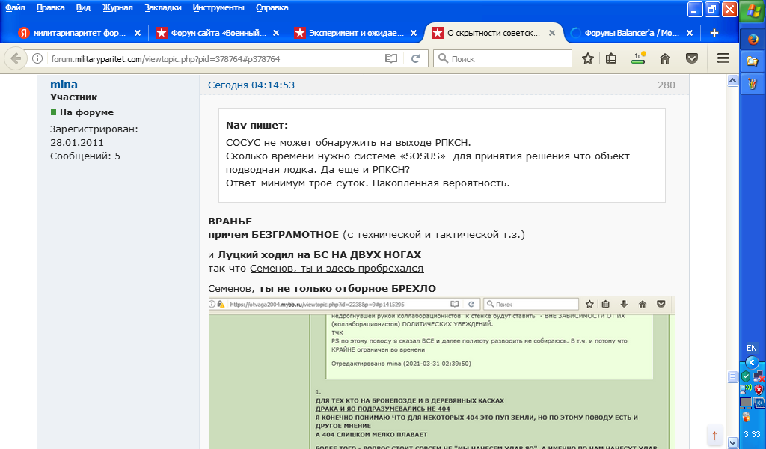Open the Firefox hamburger menu
This screenshot has height=449, width=766.
point(723,58)
